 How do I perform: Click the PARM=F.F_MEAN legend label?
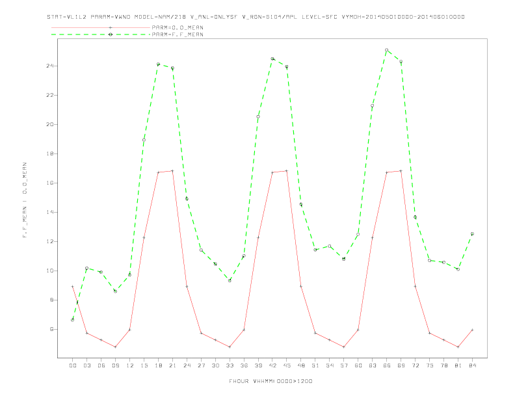point(178,34)
